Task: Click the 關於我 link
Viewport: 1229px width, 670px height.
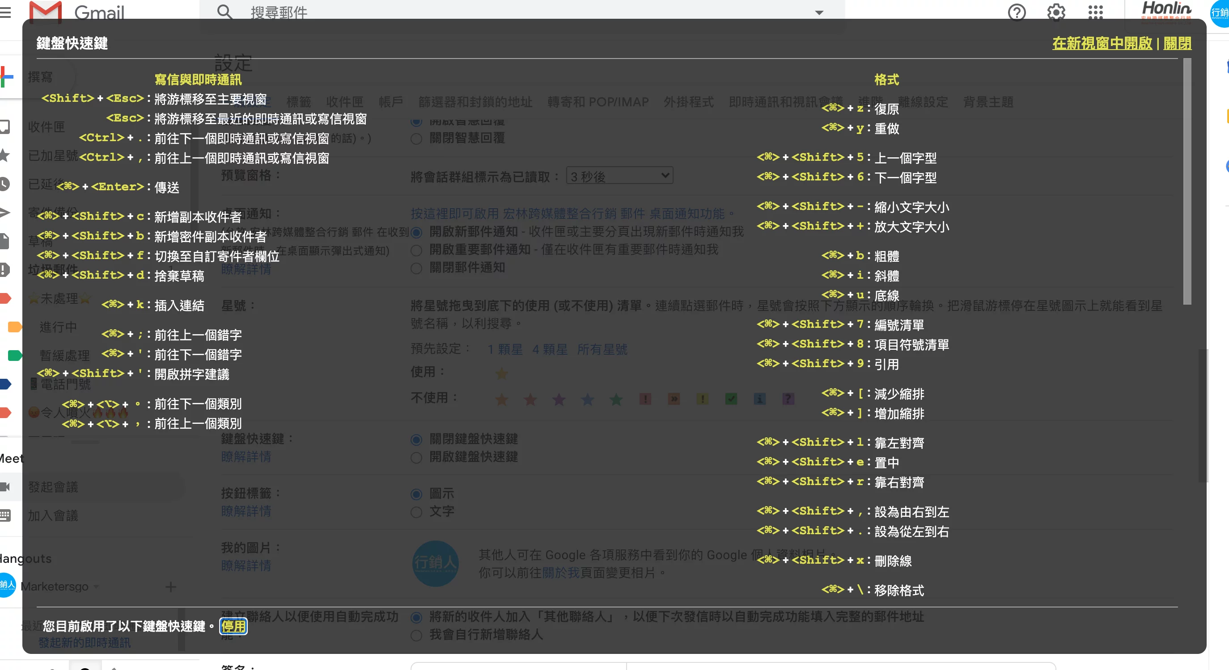Action: click(x=560, y=573)
